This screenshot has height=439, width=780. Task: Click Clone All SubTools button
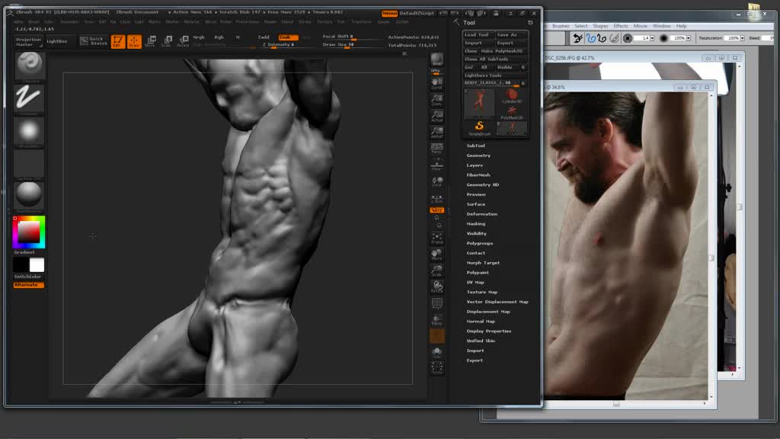click(x=495, y=59)
